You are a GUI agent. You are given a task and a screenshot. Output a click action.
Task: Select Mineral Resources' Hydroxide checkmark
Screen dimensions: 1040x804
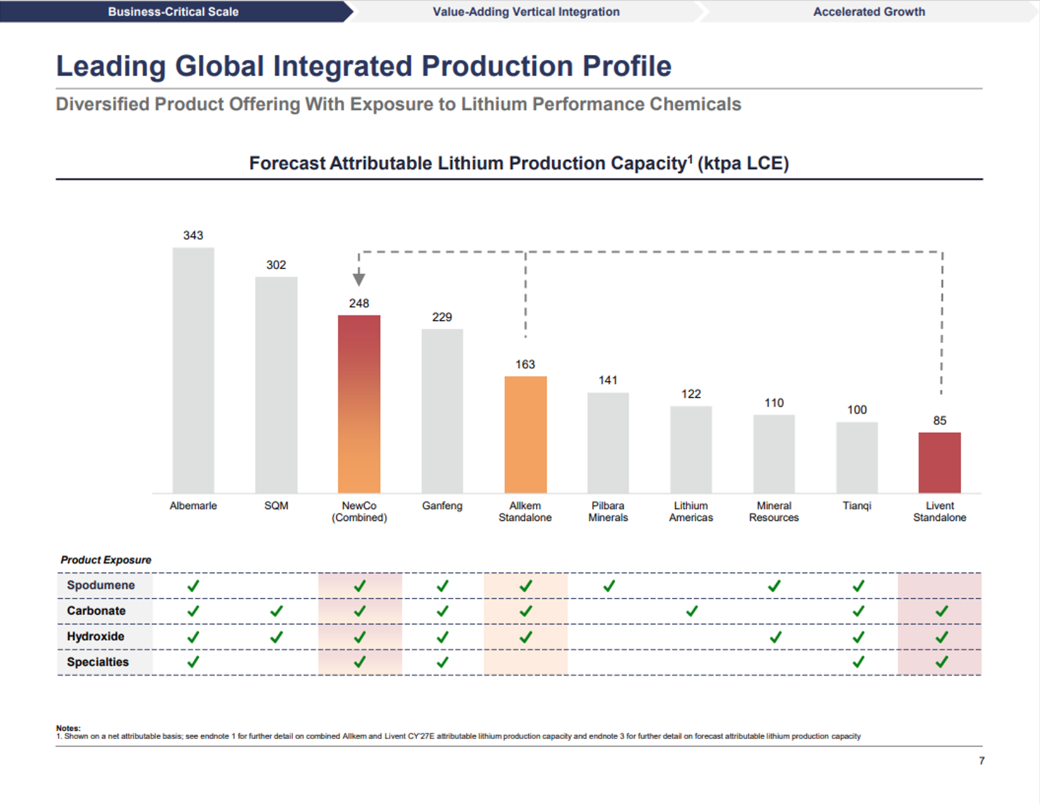pos(775,637)
